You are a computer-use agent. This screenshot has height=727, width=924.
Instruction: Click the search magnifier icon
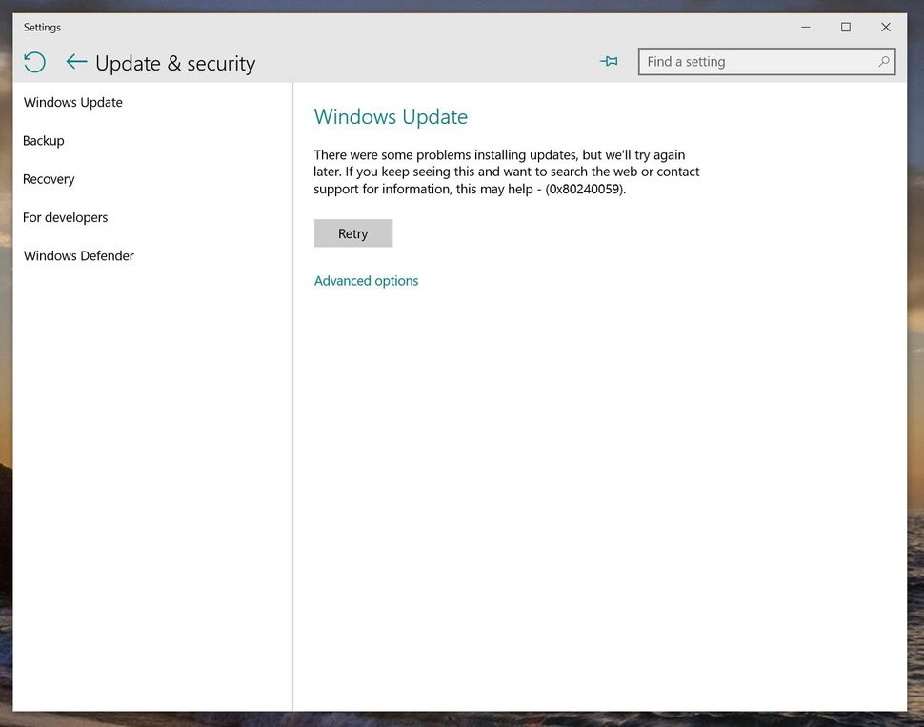[x=885, y=61]
